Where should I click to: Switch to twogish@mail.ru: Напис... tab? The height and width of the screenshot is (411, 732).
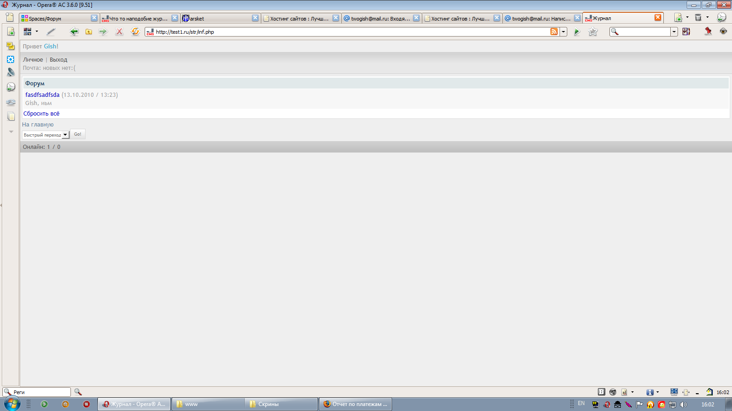click(x=542, y=18)
